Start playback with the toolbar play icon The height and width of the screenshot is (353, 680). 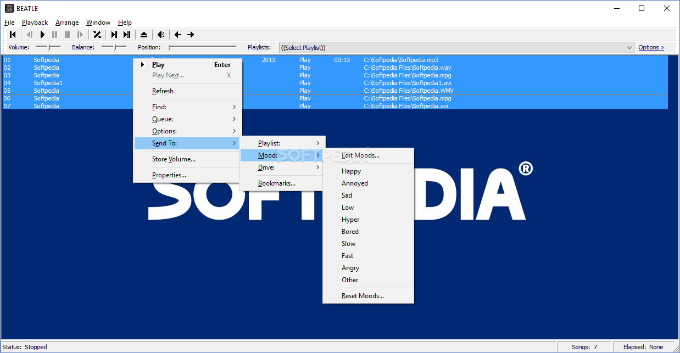point(42,35)
